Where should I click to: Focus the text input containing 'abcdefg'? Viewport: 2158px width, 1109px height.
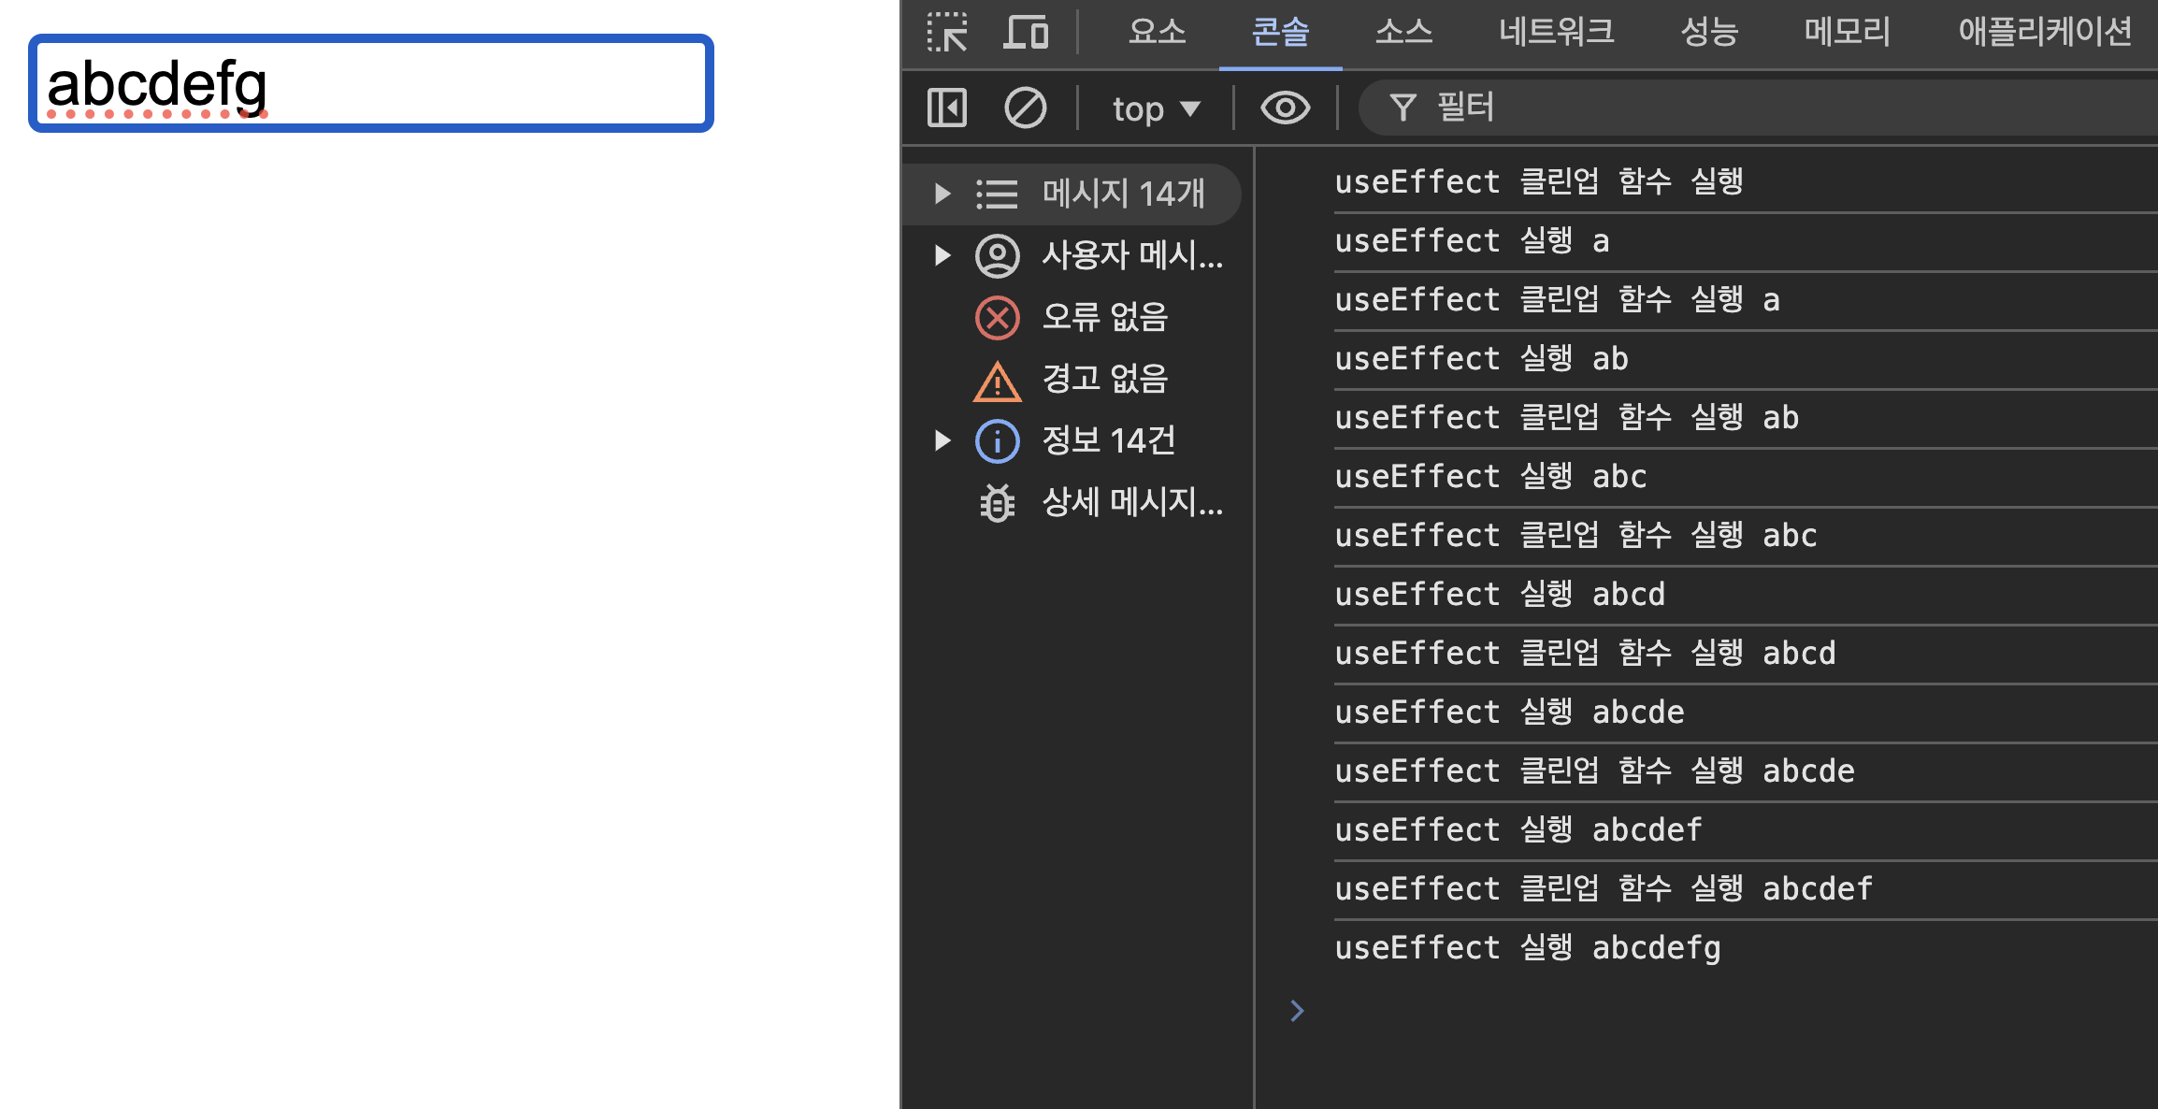click(371, 83)
